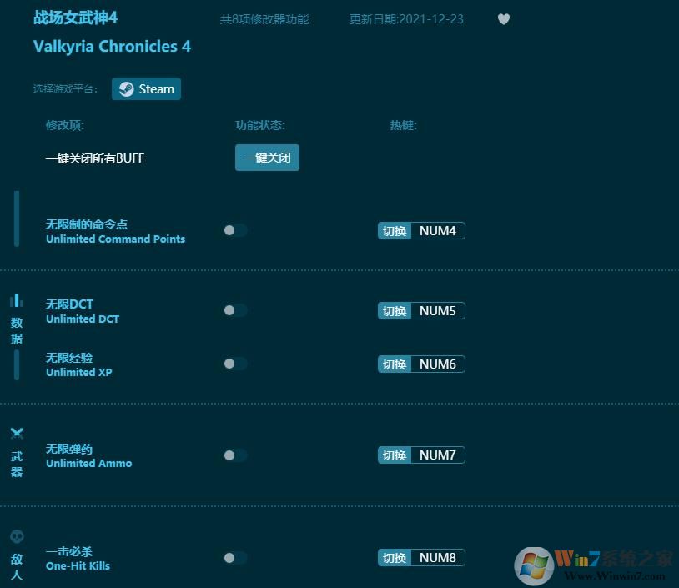Click the 一键关闭所有BUFF label
Image resolution: width=679 pixels, height=588 pixels.
point(95,158)
